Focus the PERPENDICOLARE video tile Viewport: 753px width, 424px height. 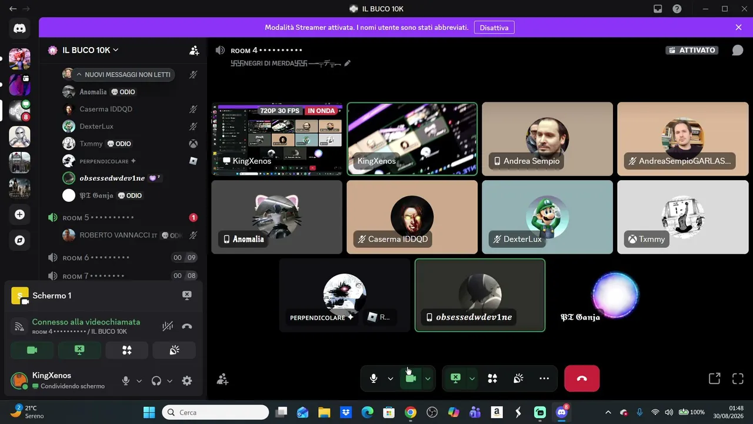[x=344, y=295]
